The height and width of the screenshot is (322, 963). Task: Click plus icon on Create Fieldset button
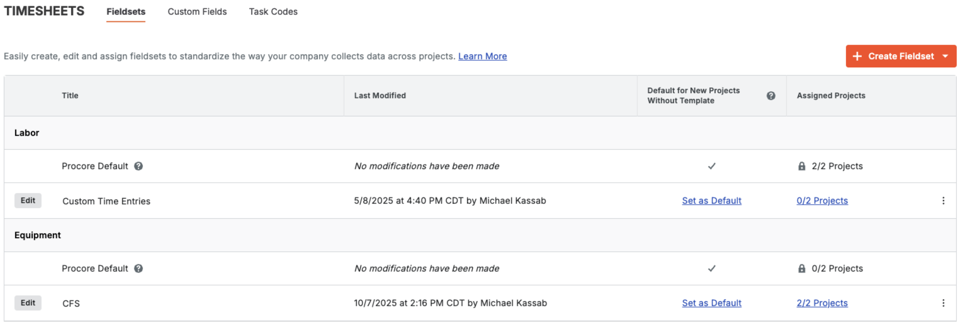(x=857, y=56)
